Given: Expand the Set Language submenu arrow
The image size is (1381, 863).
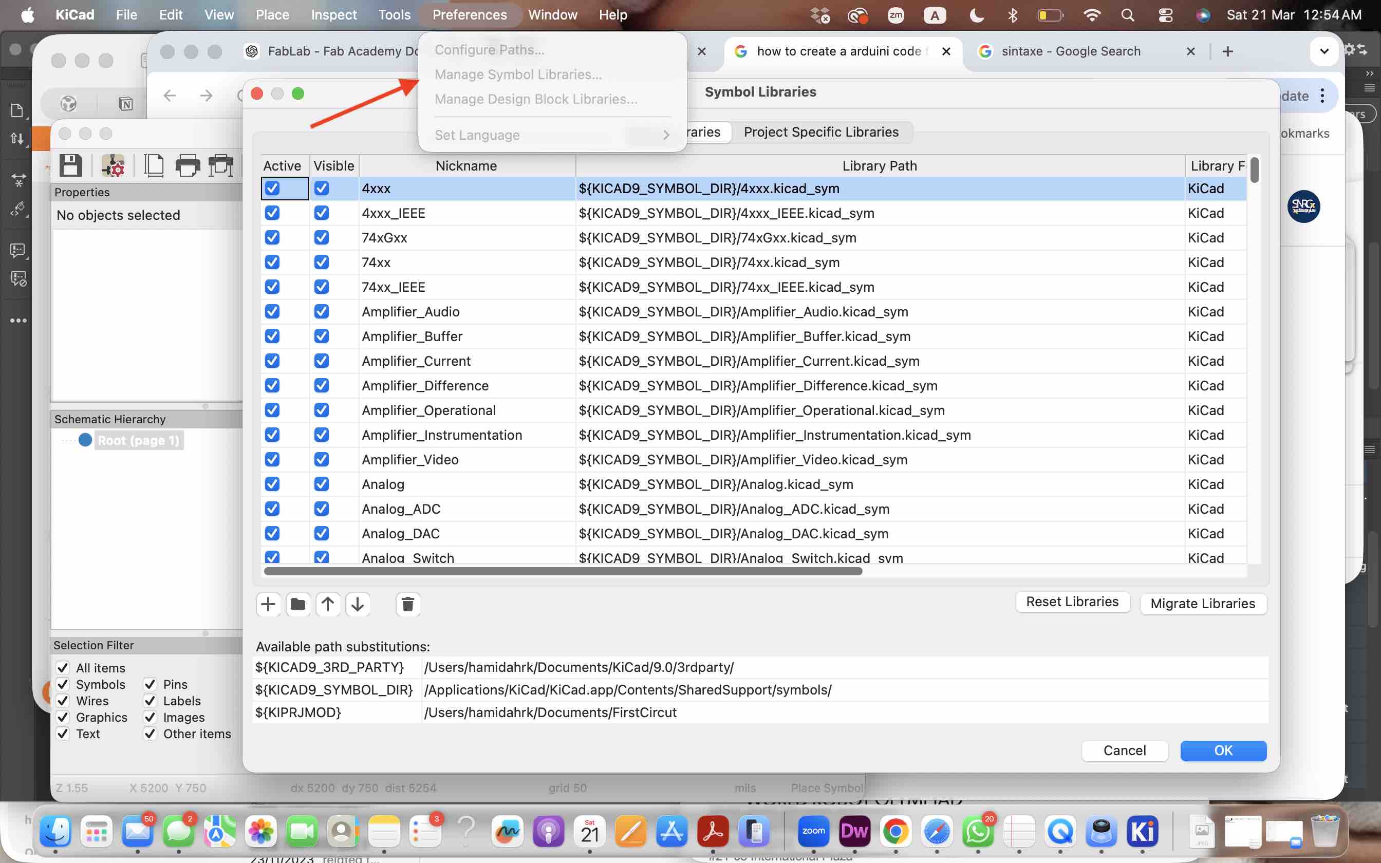Looking at the screenshot, I should pos(665,135).
